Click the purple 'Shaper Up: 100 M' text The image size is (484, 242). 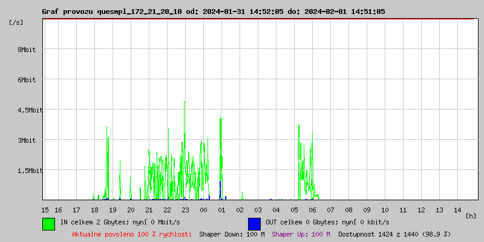click(301, 234)
